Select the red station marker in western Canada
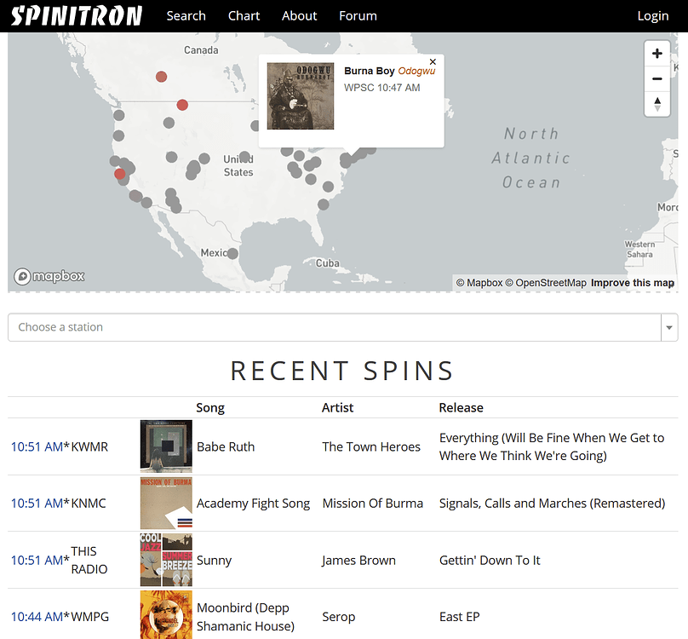 tap(161, 76)
